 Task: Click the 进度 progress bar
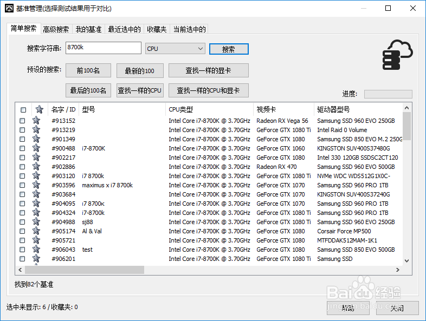(388, 94)
